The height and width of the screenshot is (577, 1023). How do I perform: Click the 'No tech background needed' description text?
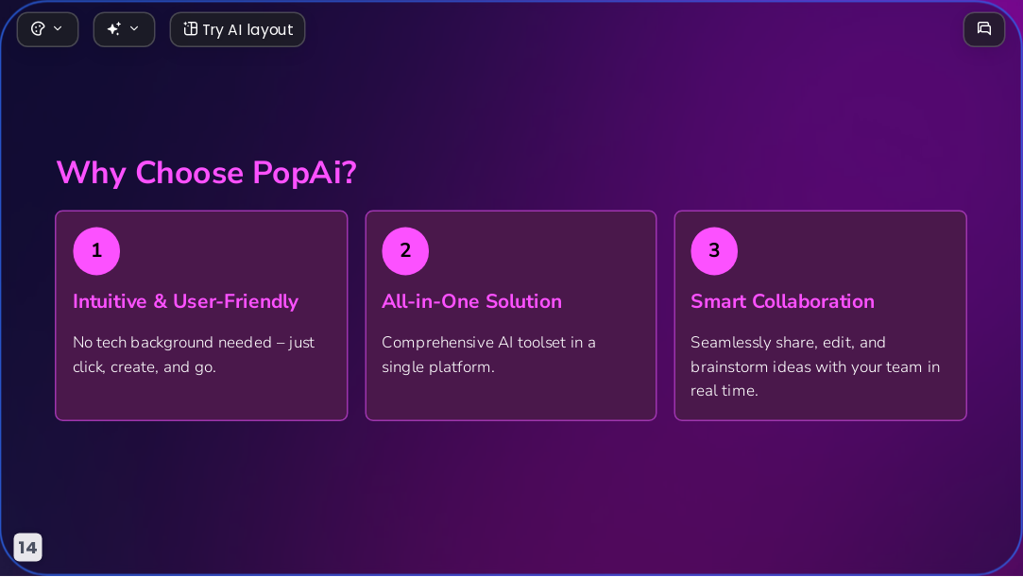pos(194,355)
